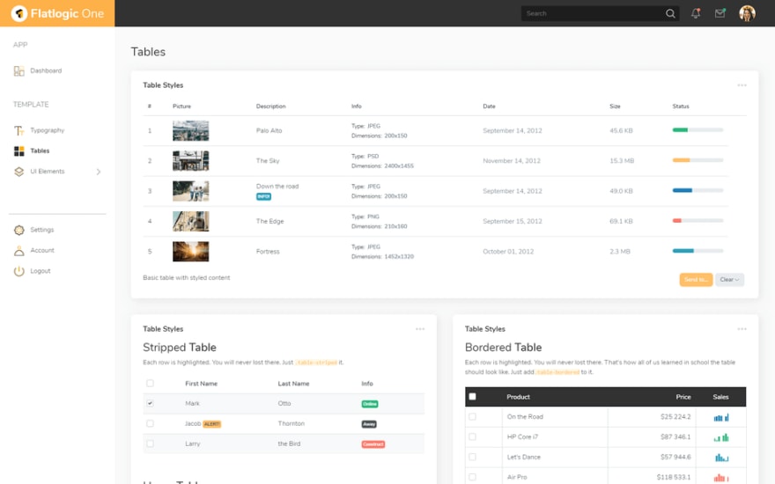This screenshot has width=775, height=484.
Task: Click the Tables grid icon
Action: coord(18,151)
